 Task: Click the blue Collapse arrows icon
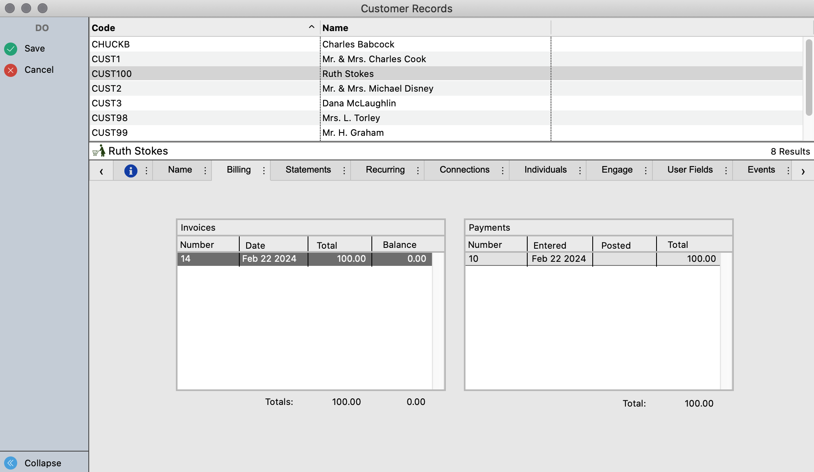click(11, 463)
